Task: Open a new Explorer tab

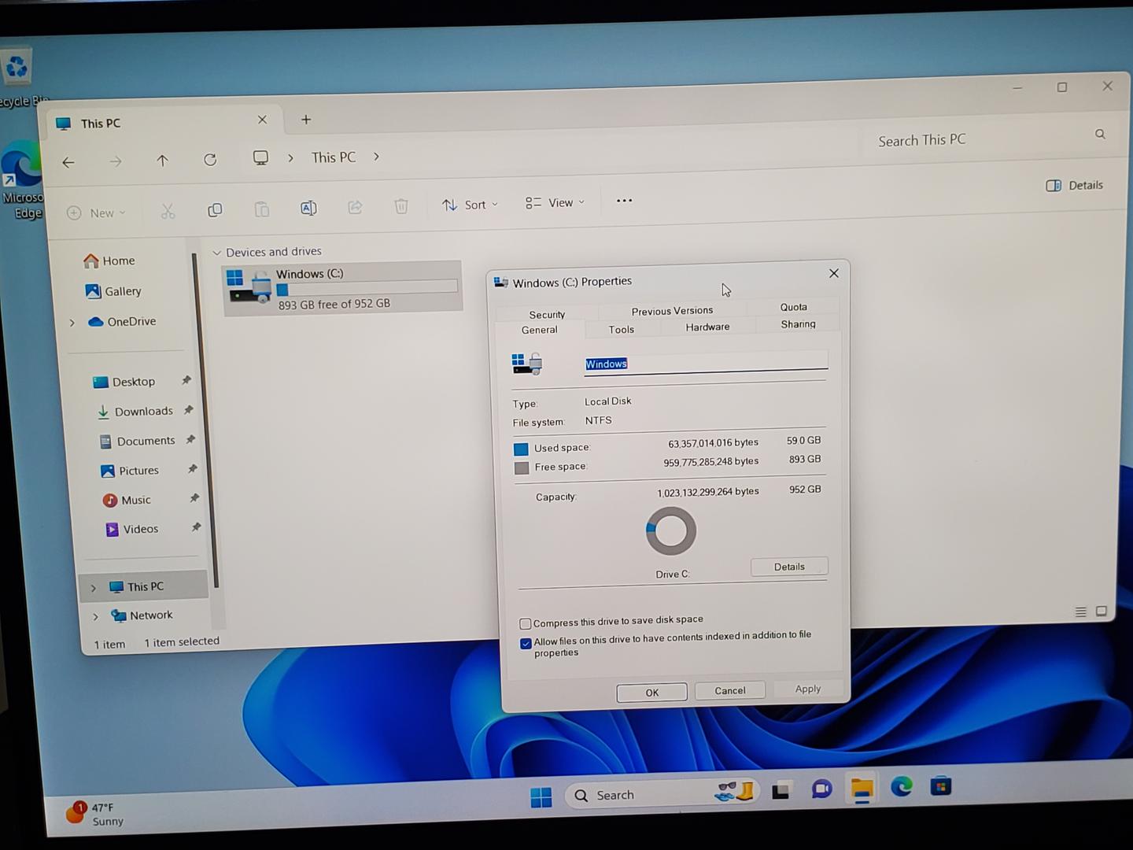Action: [x=306, y=120]
